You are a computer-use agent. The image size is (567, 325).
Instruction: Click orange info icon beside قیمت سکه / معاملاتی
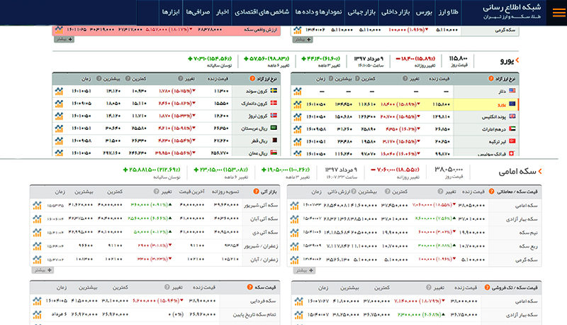click(491, 192)
